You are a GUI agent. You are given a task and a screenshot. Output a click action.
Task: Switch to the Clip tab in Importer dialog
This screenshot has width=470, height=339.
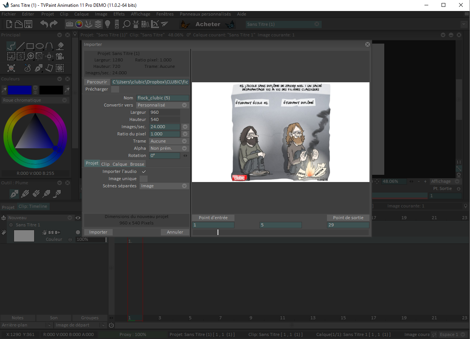tap(105, 164)
